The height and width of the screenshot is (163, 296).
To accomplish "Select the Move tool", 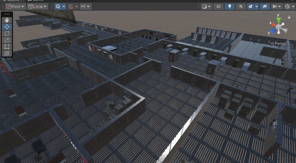I will click(7, 27).
